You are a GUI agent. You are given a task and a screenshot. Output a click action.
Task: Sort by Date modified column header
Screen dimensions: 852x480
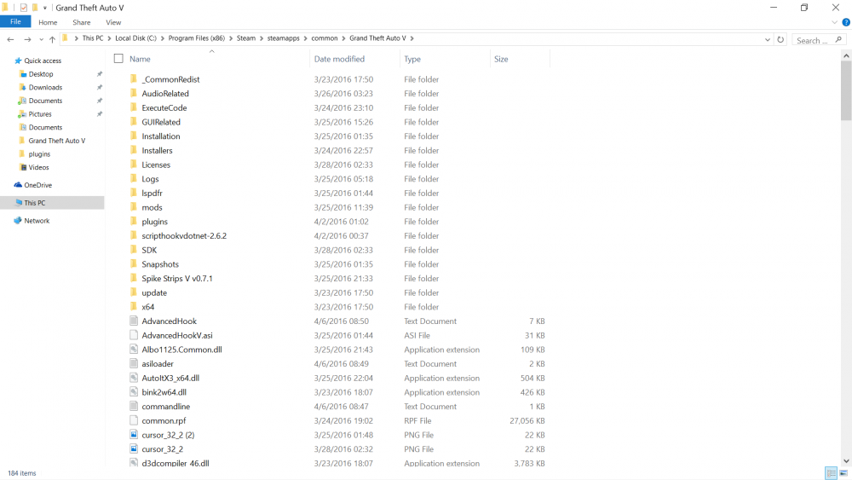(339, 59)
